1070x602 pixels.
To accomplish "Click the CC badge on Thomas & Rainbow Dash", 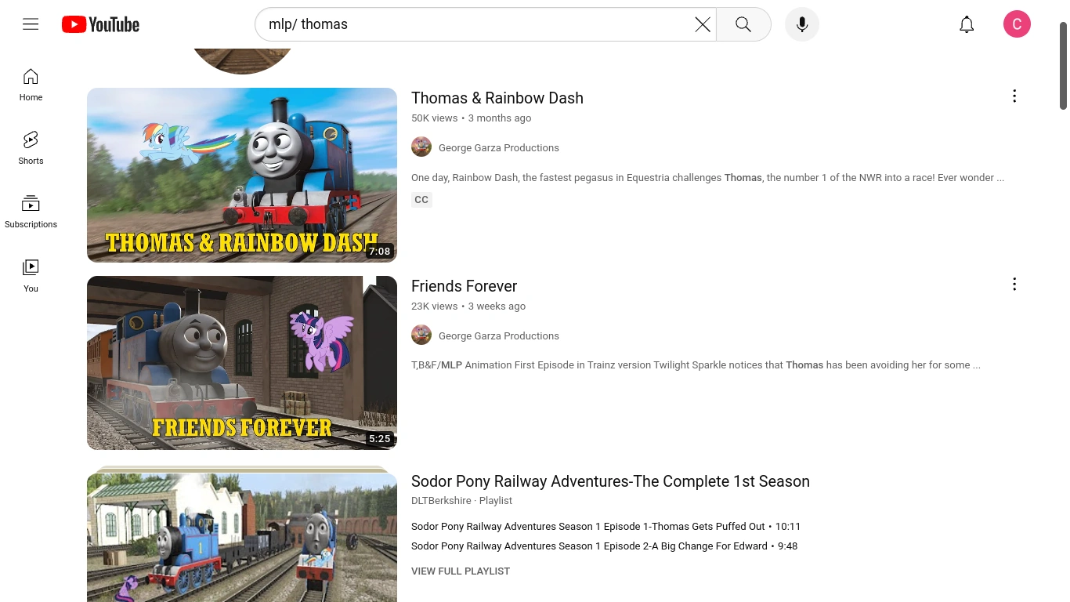I will click(421, 199).
